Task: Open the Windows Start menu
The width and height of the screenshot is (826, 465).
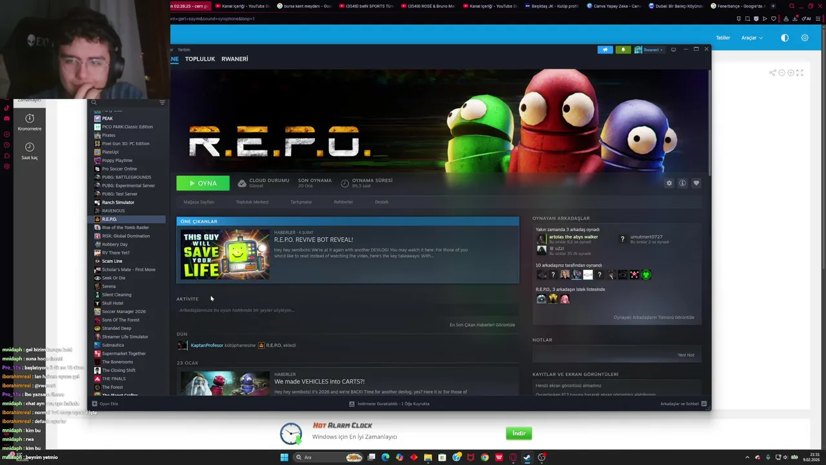Action: click(x=284, y=457)
